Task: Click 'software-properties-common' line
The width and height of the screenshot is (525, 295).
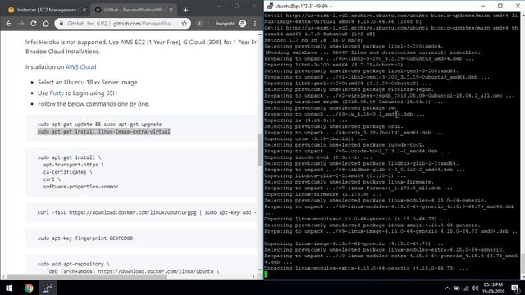Action: coord(80,187)
